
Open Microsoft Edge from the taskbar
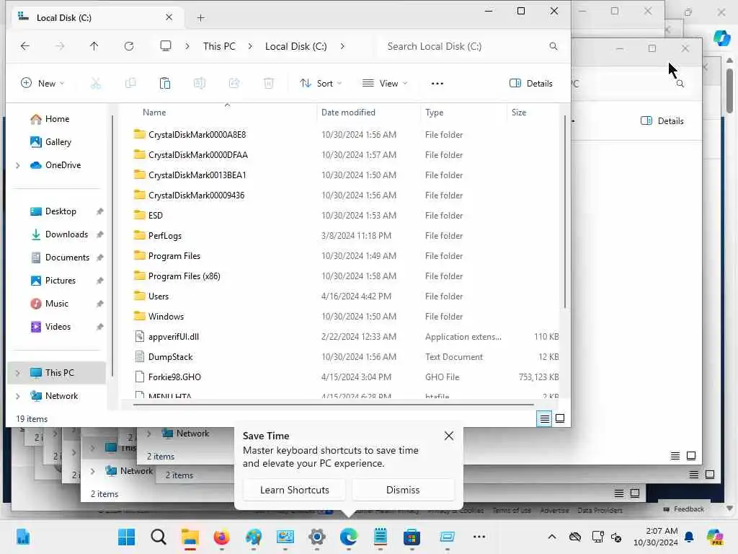coord(349,537)
